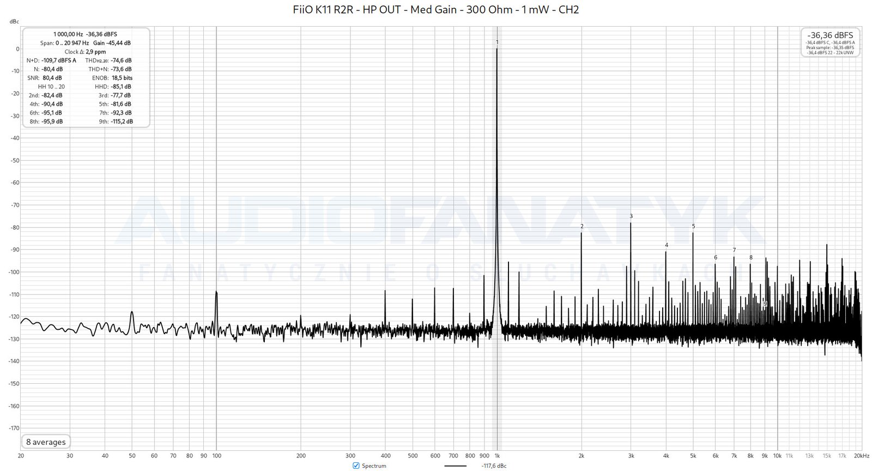Click the 8 averages label
The image size is (872, 471).
46,442
